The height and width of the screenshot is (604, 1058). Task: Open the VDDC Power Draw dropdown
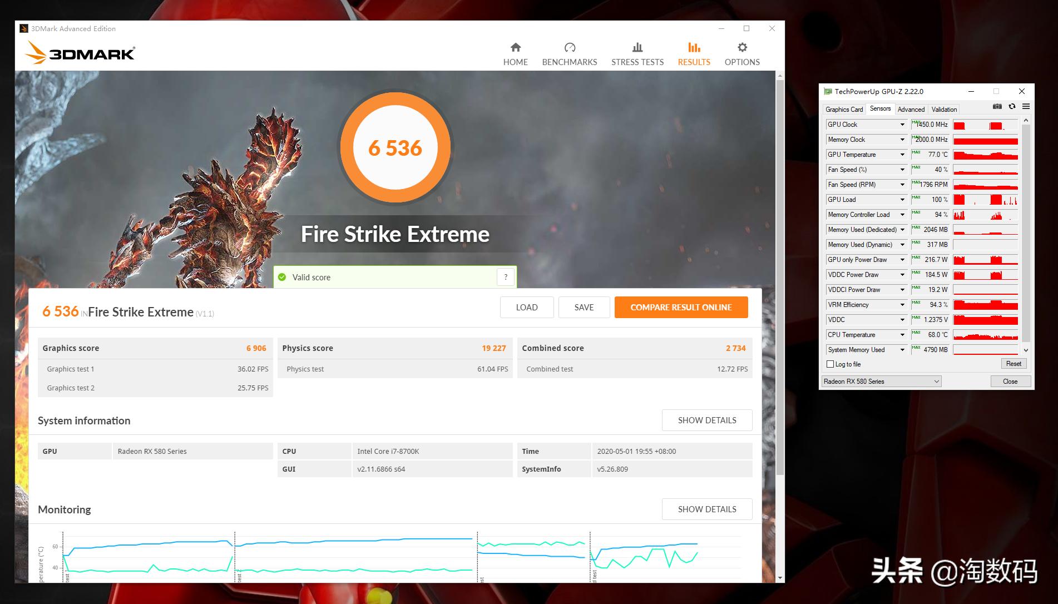click(902, 275)
